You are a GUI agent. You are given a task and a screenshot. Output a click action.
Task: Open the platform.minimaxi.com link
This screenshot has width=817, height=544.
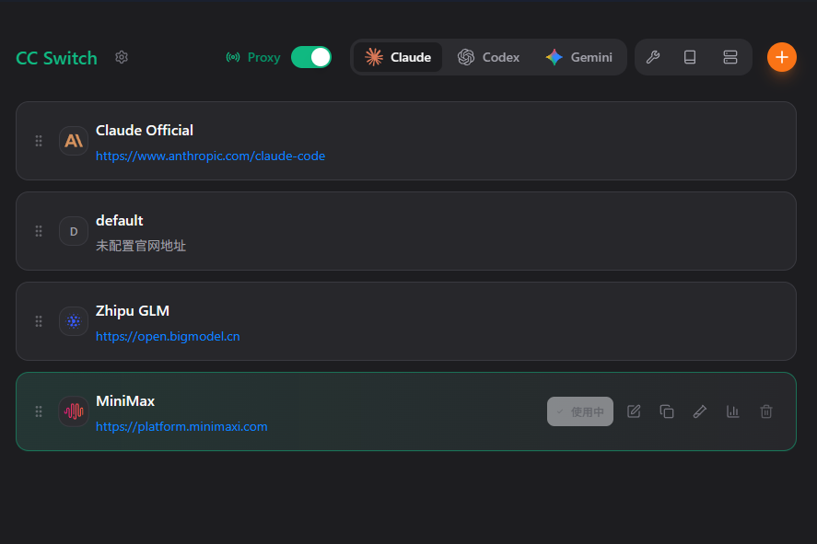click(x=181, y=426)
